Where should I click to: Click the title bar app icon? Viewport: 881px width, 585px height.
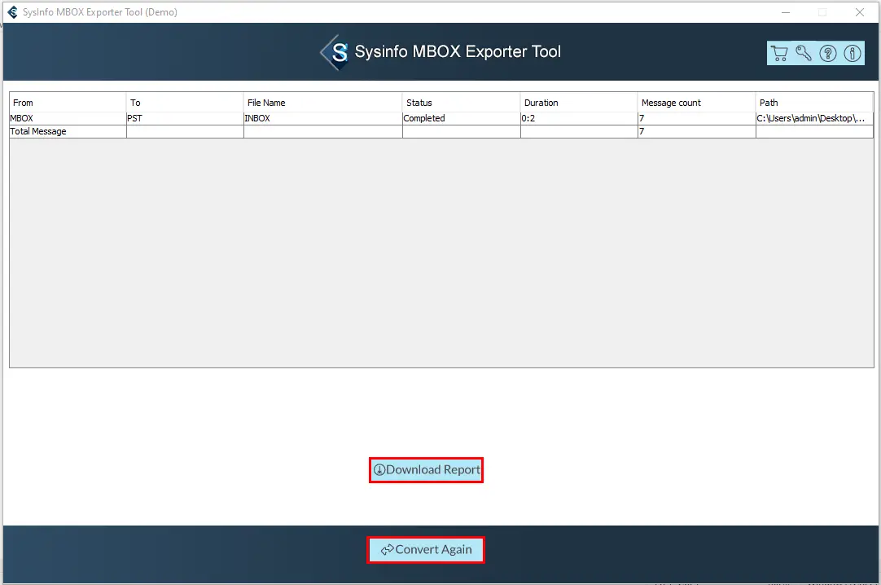(x=11, y=11)
